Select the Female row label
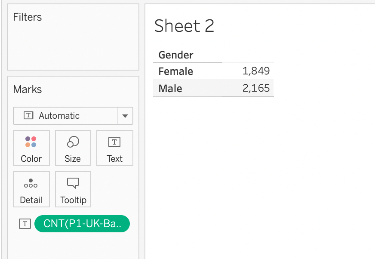Viewport: 375px width, 259px height. [x=176, y=71]
